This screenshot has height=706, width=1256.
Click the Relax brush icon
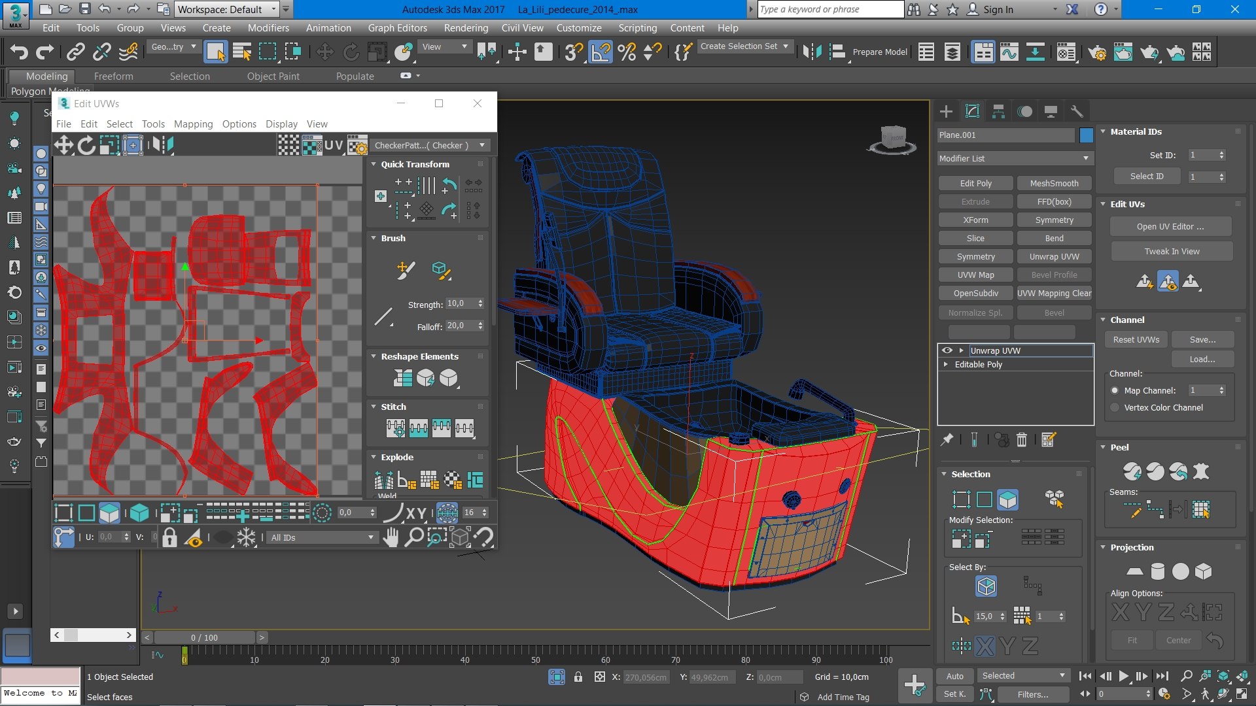coord(442,270)
